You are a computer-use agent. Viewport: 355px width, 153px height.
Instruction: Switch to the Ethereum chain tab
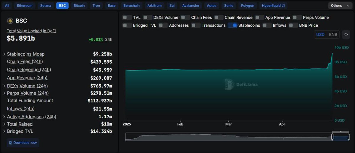click(25, 6)
